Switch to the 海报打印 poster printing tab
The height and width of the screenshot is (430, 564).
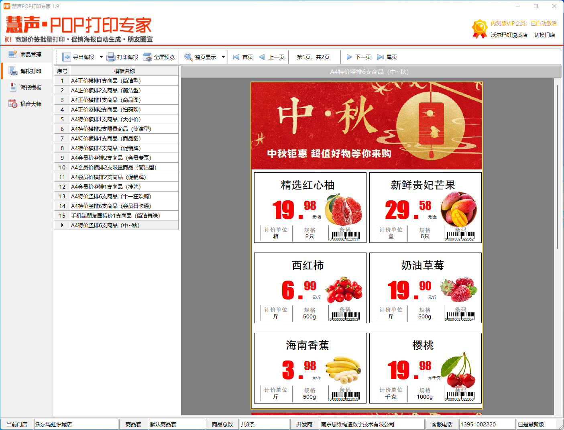[26, 71]
